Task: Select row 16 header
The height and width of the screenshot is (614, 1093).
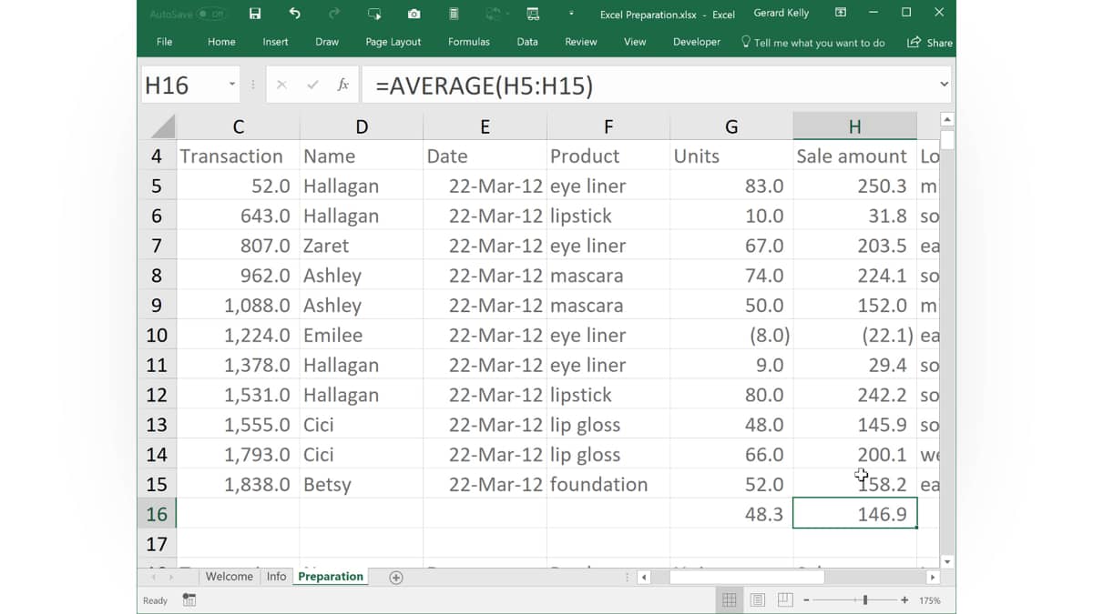Action: click(x=157, y=514)
